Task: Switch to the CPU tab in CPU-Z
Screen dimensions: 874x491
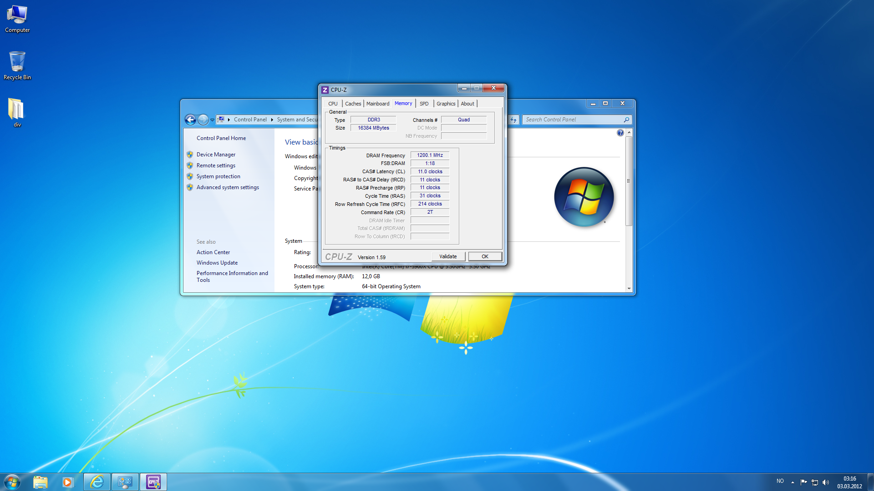Action: pyautogui.click(x=333, y=104)
